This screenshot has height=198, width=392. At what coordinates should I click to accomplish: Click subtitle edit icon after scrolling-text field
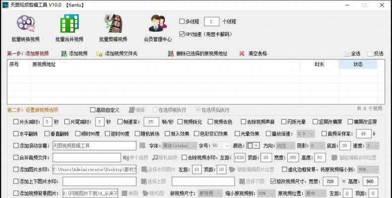142,146
